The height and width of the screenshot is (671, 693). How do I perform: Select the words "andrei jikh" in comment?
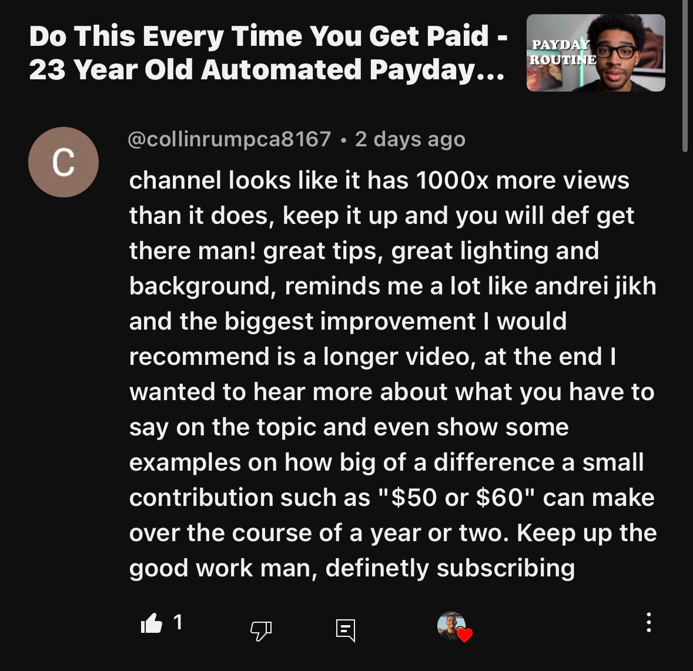595,286
